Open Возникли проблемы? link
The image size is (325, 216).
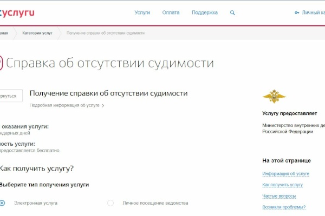point(284,207)
